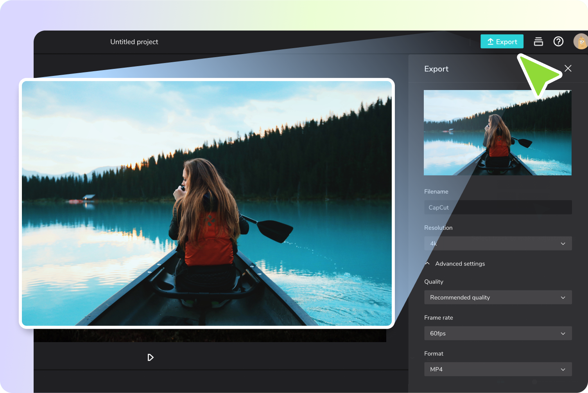Open the Quality dropdown showing Recommended quality
Viewport: 588px width, 393px height.
click(x=498, y=297)
